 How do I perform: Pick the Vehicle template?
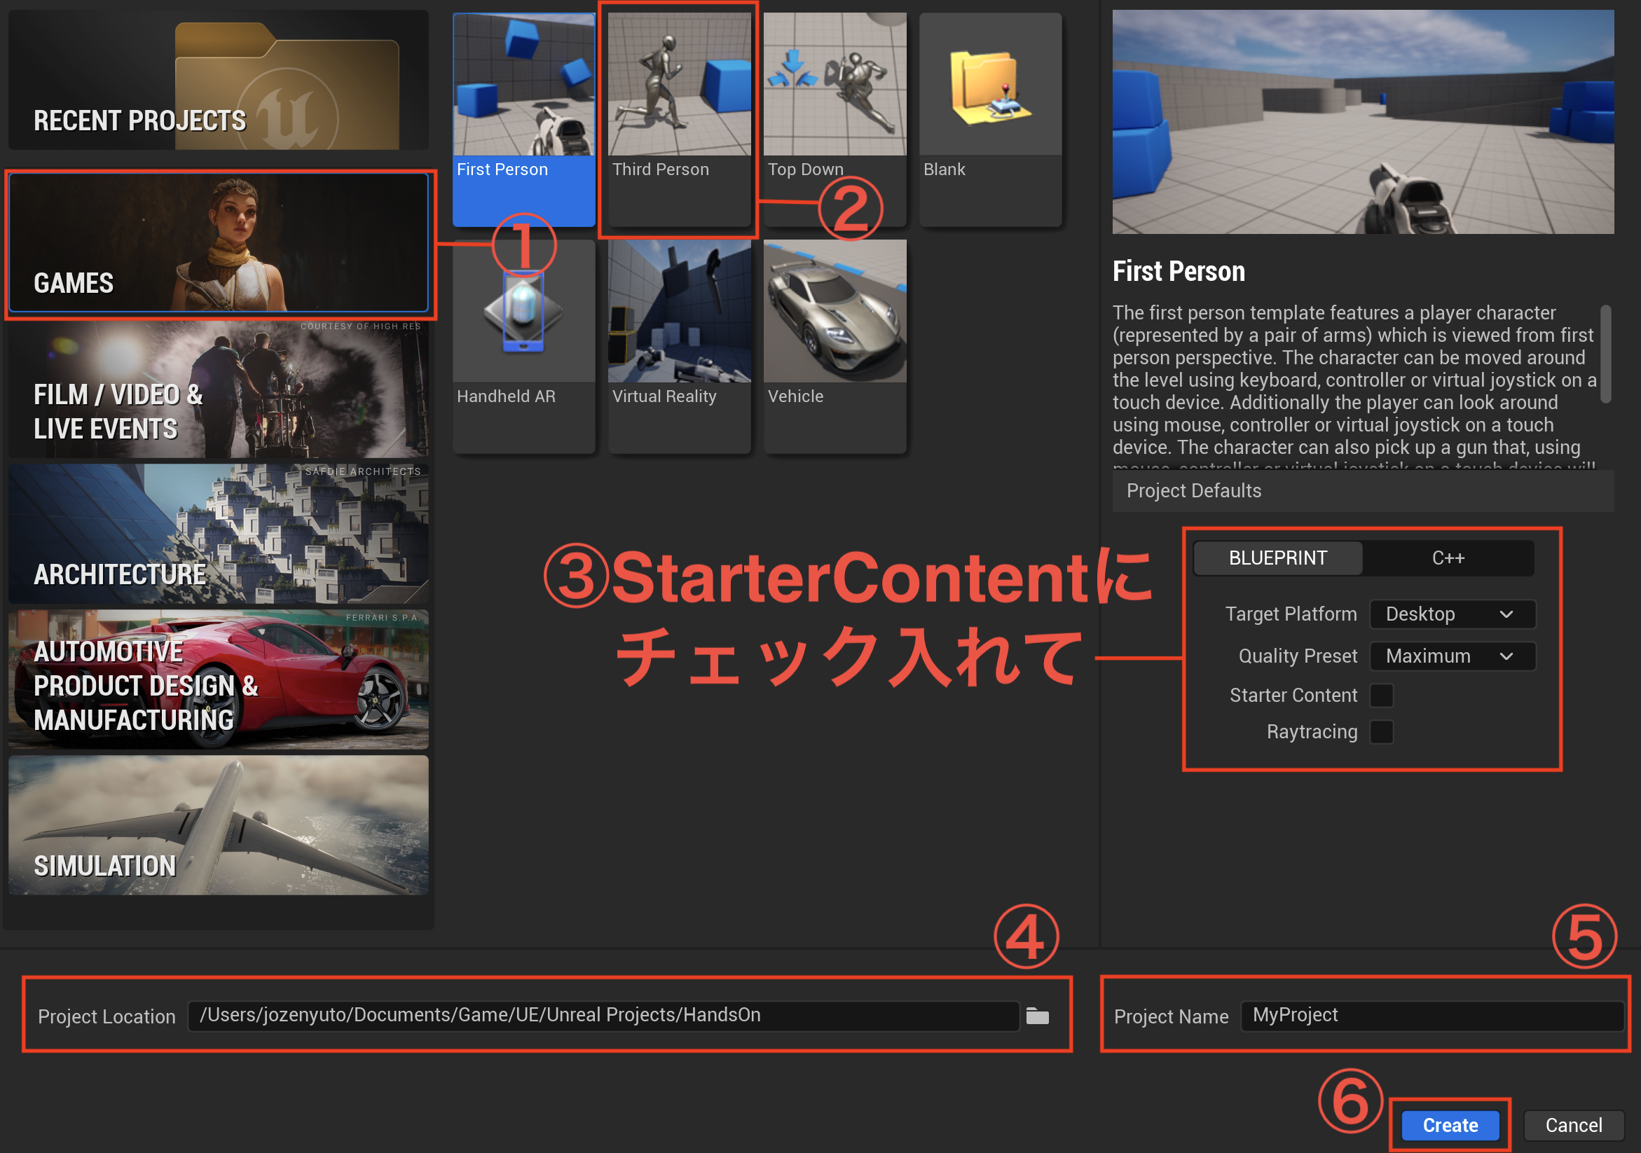point(835,347)
